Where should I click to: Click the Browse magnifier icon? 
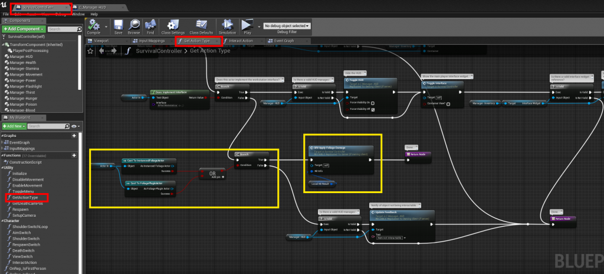pyautogui.click(x=134, y=27)
